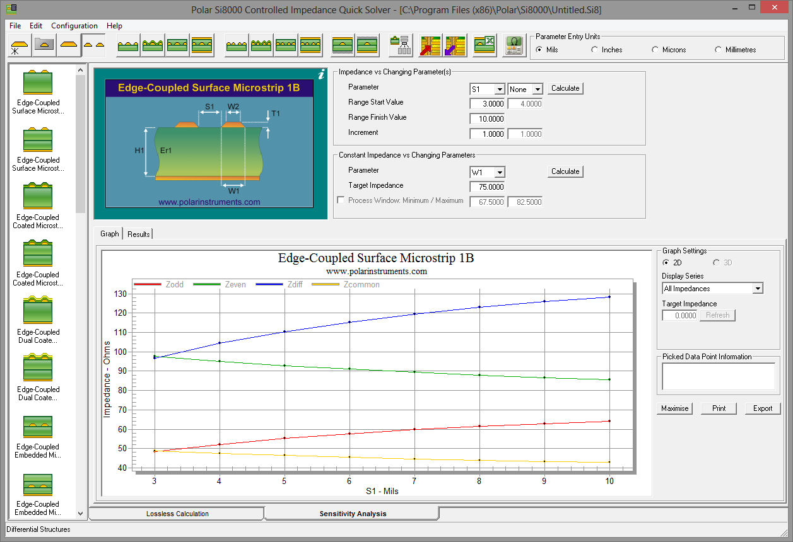Select the single-trace structures toolbar icon
Screen dimensions: 793x542
coord(69,45)
